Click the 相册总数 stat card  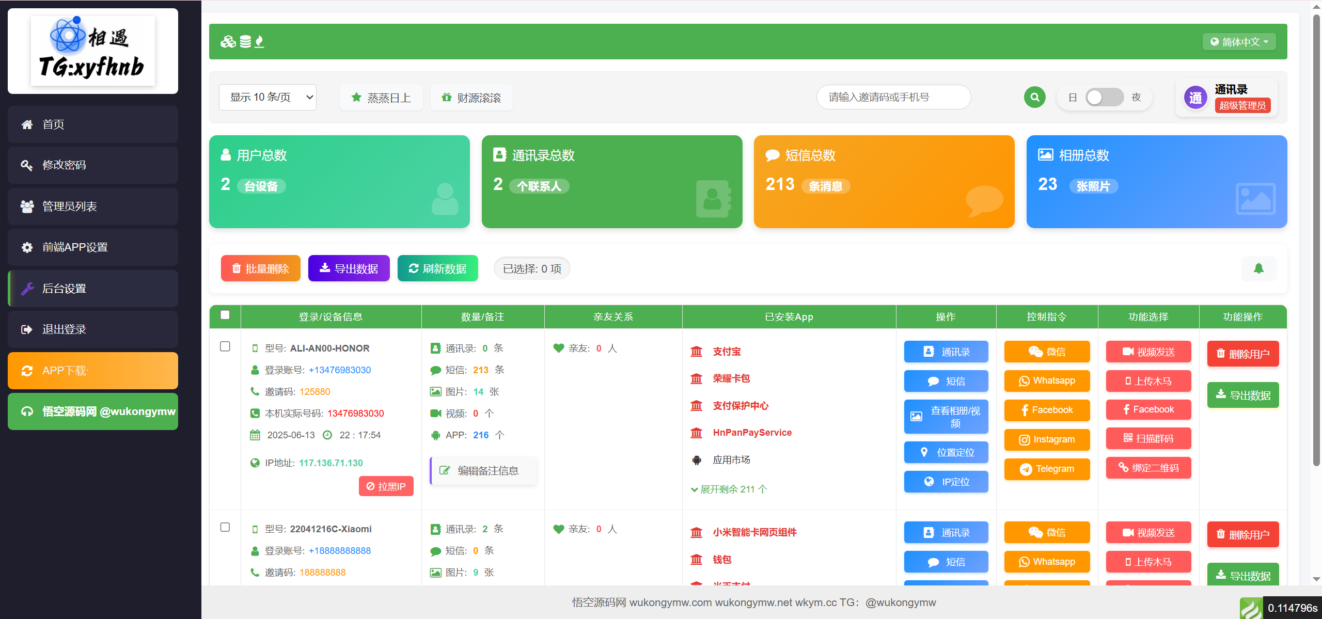(x=1157, y=182)
